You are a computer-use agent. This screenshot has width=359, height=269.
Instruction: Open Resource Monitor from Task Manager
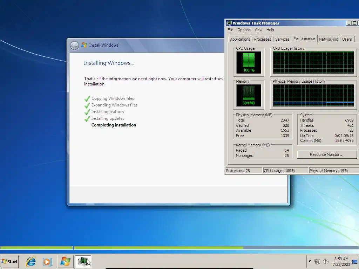pos(327,154)
